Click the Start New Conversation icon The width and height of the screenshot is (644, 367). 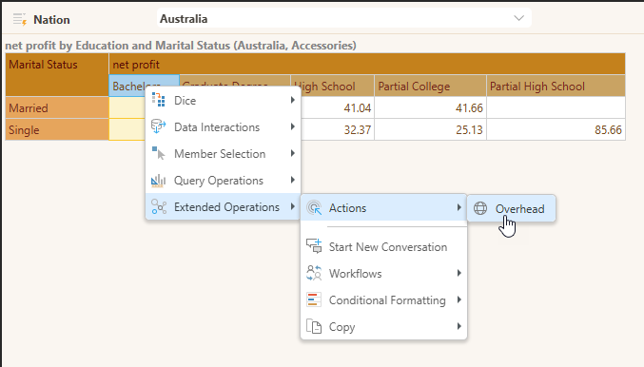click(x=314, y=246)
